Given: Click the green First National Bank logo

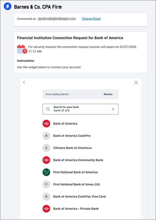Looking at the screenshot, I should point(46,172).
